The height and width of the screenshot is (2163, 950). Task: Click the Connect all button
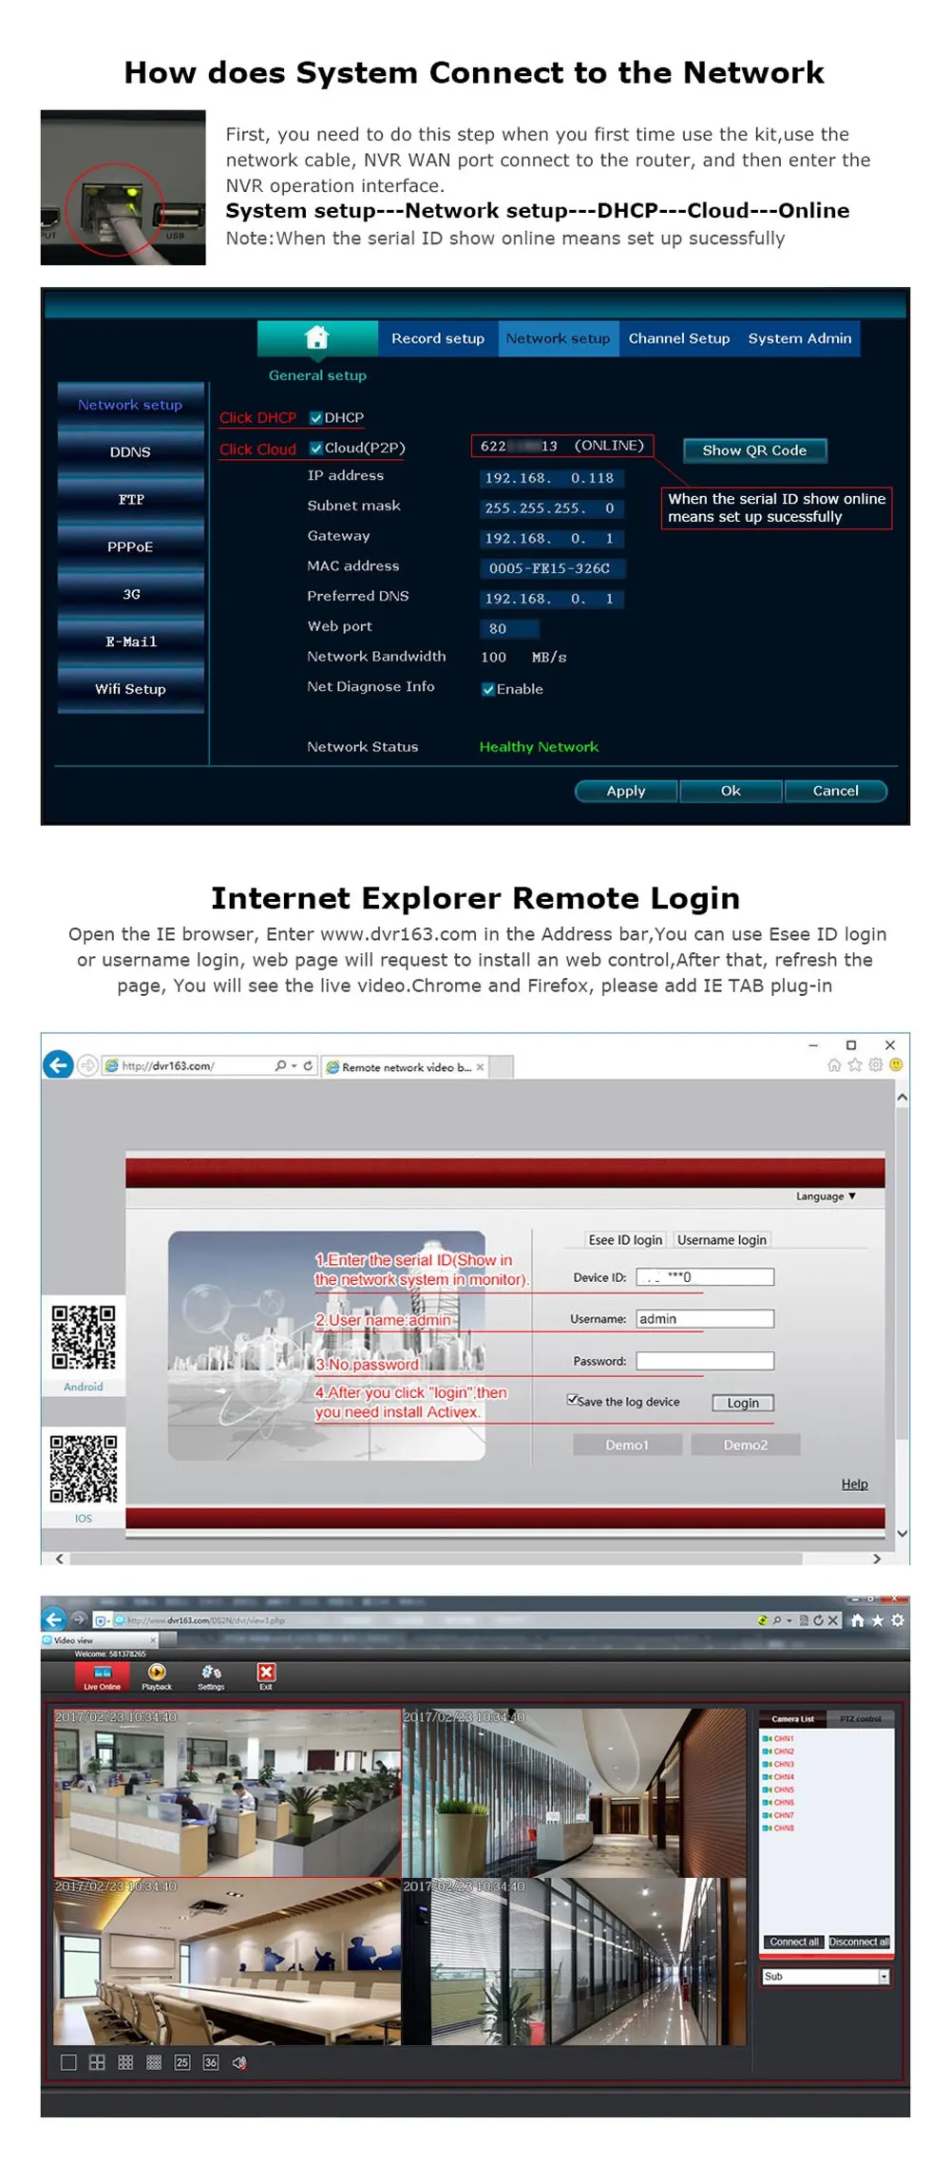point(793,1942)
